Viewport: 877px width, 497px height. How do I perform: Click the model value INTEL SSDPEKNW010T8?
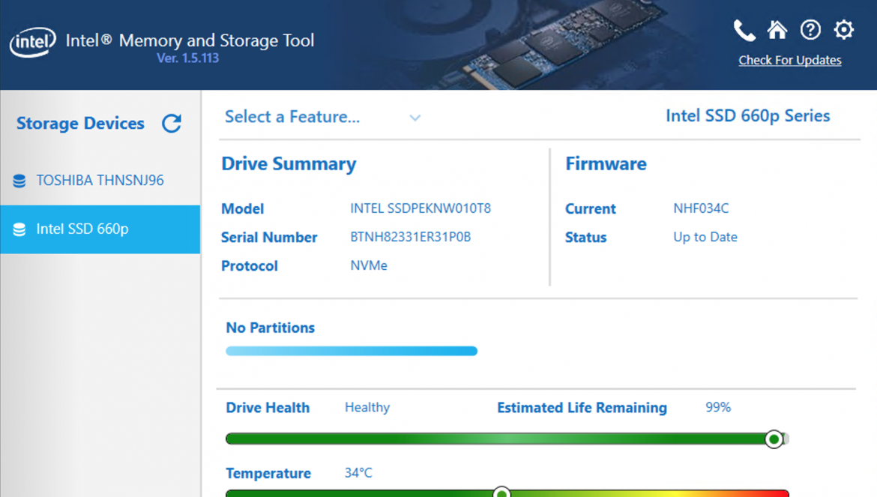[421, 208]
